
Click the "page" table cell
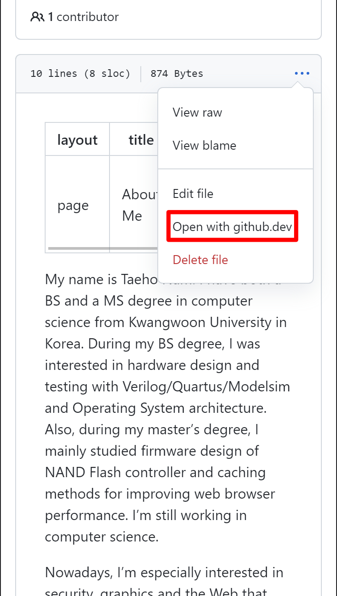pyautogui.click(x=72, y=205)
